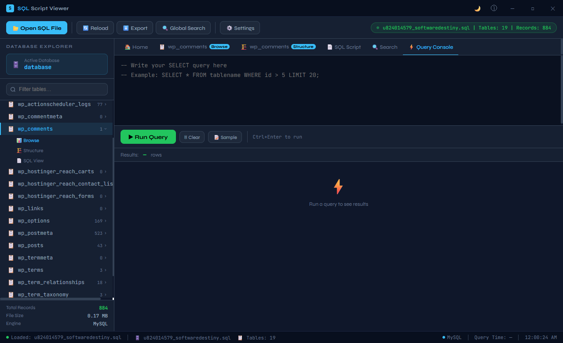
Task: Select wp_options table
Action: point(56,221)
